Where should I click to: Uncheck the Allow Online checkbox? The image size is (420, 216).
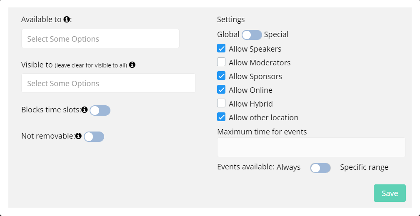click(x=221, y=89)
